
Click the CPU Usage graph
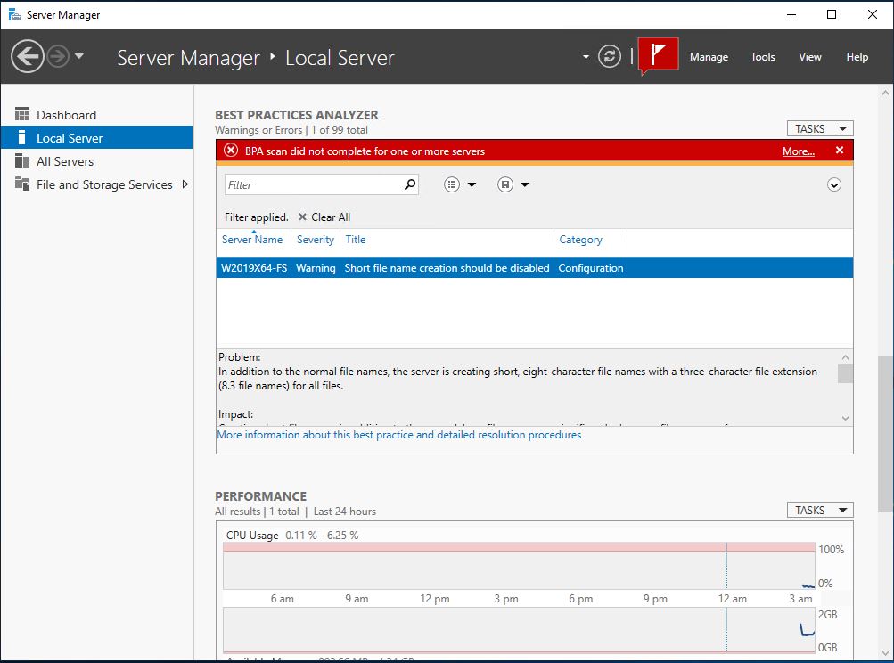519,566
